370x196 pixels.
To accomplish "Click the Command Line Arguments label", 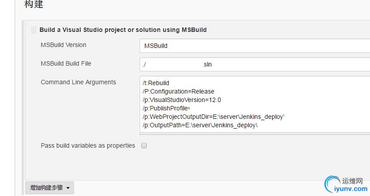I will [x=78, y=82].
